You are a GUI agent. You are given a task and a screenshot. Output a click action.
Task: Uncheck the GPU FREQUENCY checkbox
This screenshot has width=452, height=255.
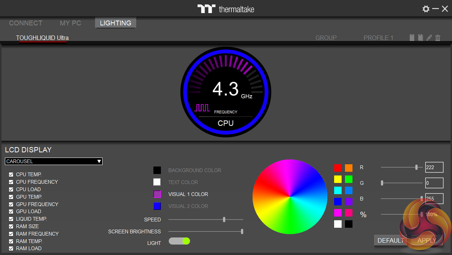(11, 204)
